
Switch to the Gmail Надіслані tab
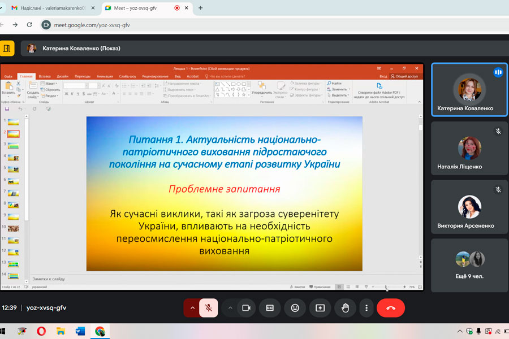click(x=52, y=8)
